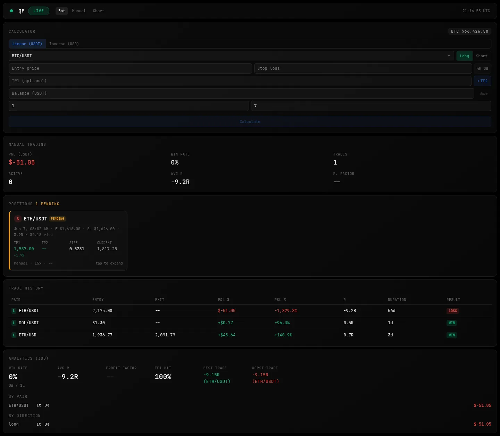500x436 pixels.
Task: Click the green live status dot
Action: click(x=11, y=11)
